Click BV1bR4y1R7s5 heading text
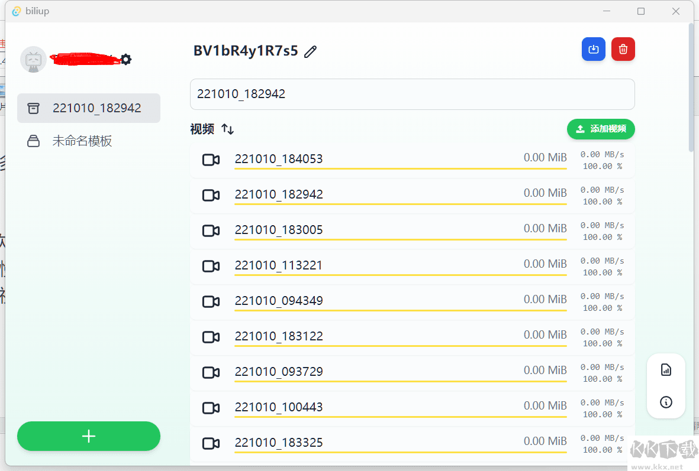Image resolution: width=699 pixels, height=471 pixels. coord(246,51)
